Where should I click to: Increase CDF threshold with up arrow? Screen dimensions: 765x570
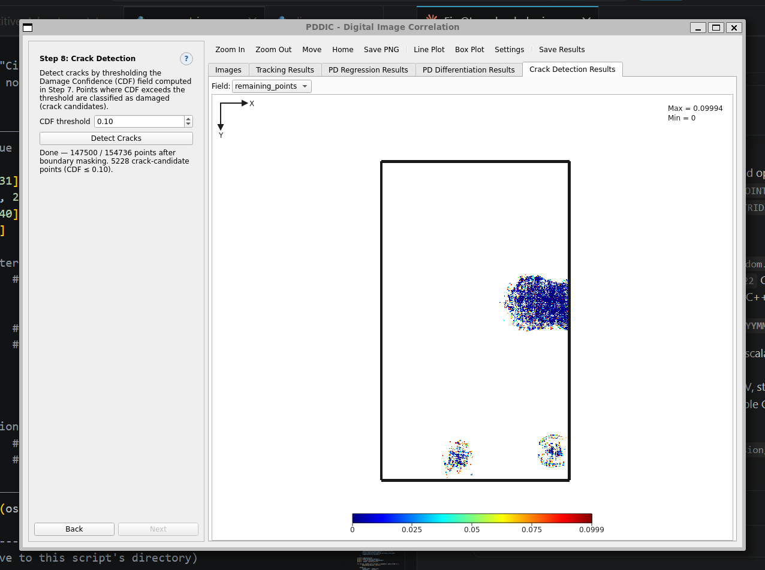pyautogui.click(x=188, y=119)
